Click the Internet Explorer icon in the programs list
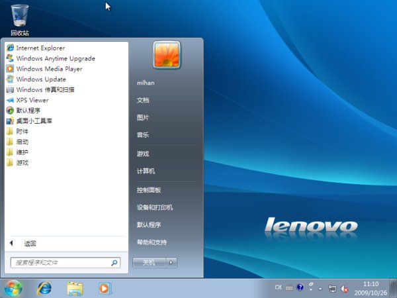 [x=10, y=48]
